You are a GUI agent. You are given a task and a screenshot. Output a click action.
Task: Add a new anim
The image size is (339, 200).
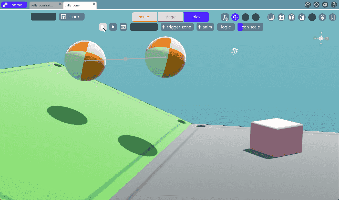(205, 27)
